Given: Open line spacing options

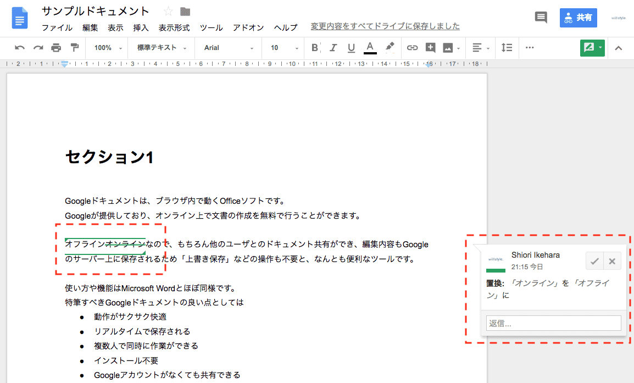Looking at the screenshot, I should 507,48.
